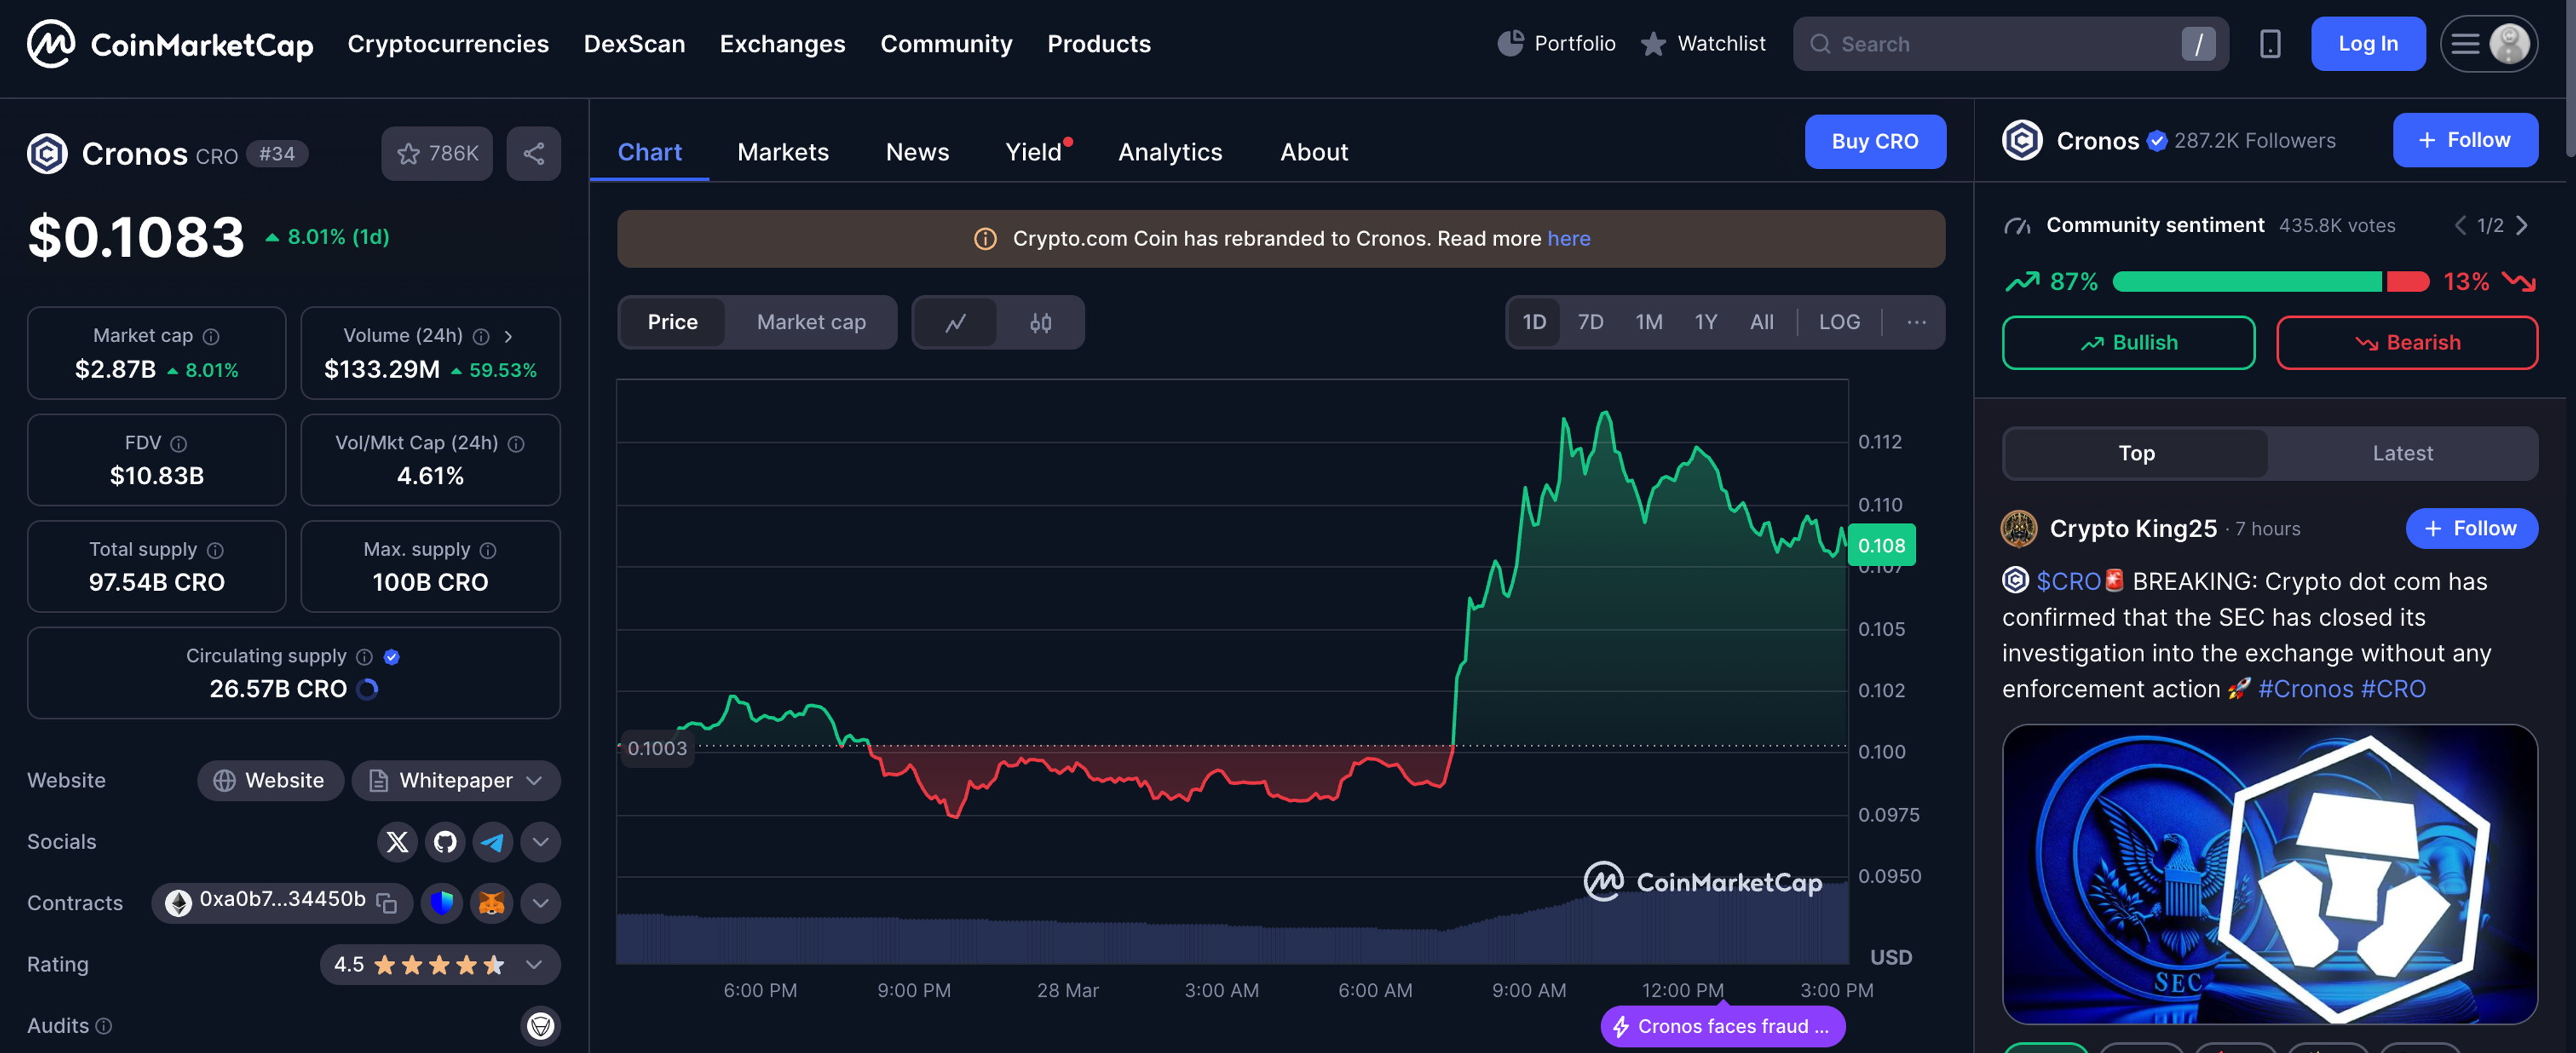Switch chart to candlestick view
2576x1053 pixels.
coord(1040,322)
